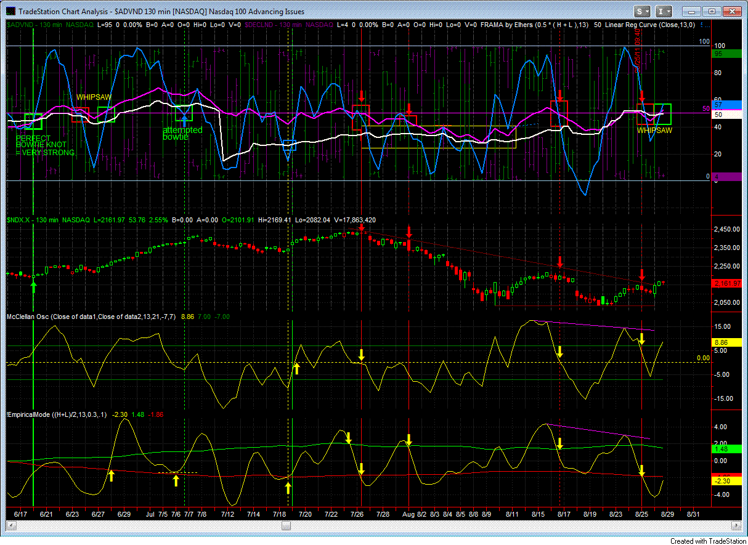Click the Jul date axis label
Viewport: 748px width, 545px height.
coord(150,514)
